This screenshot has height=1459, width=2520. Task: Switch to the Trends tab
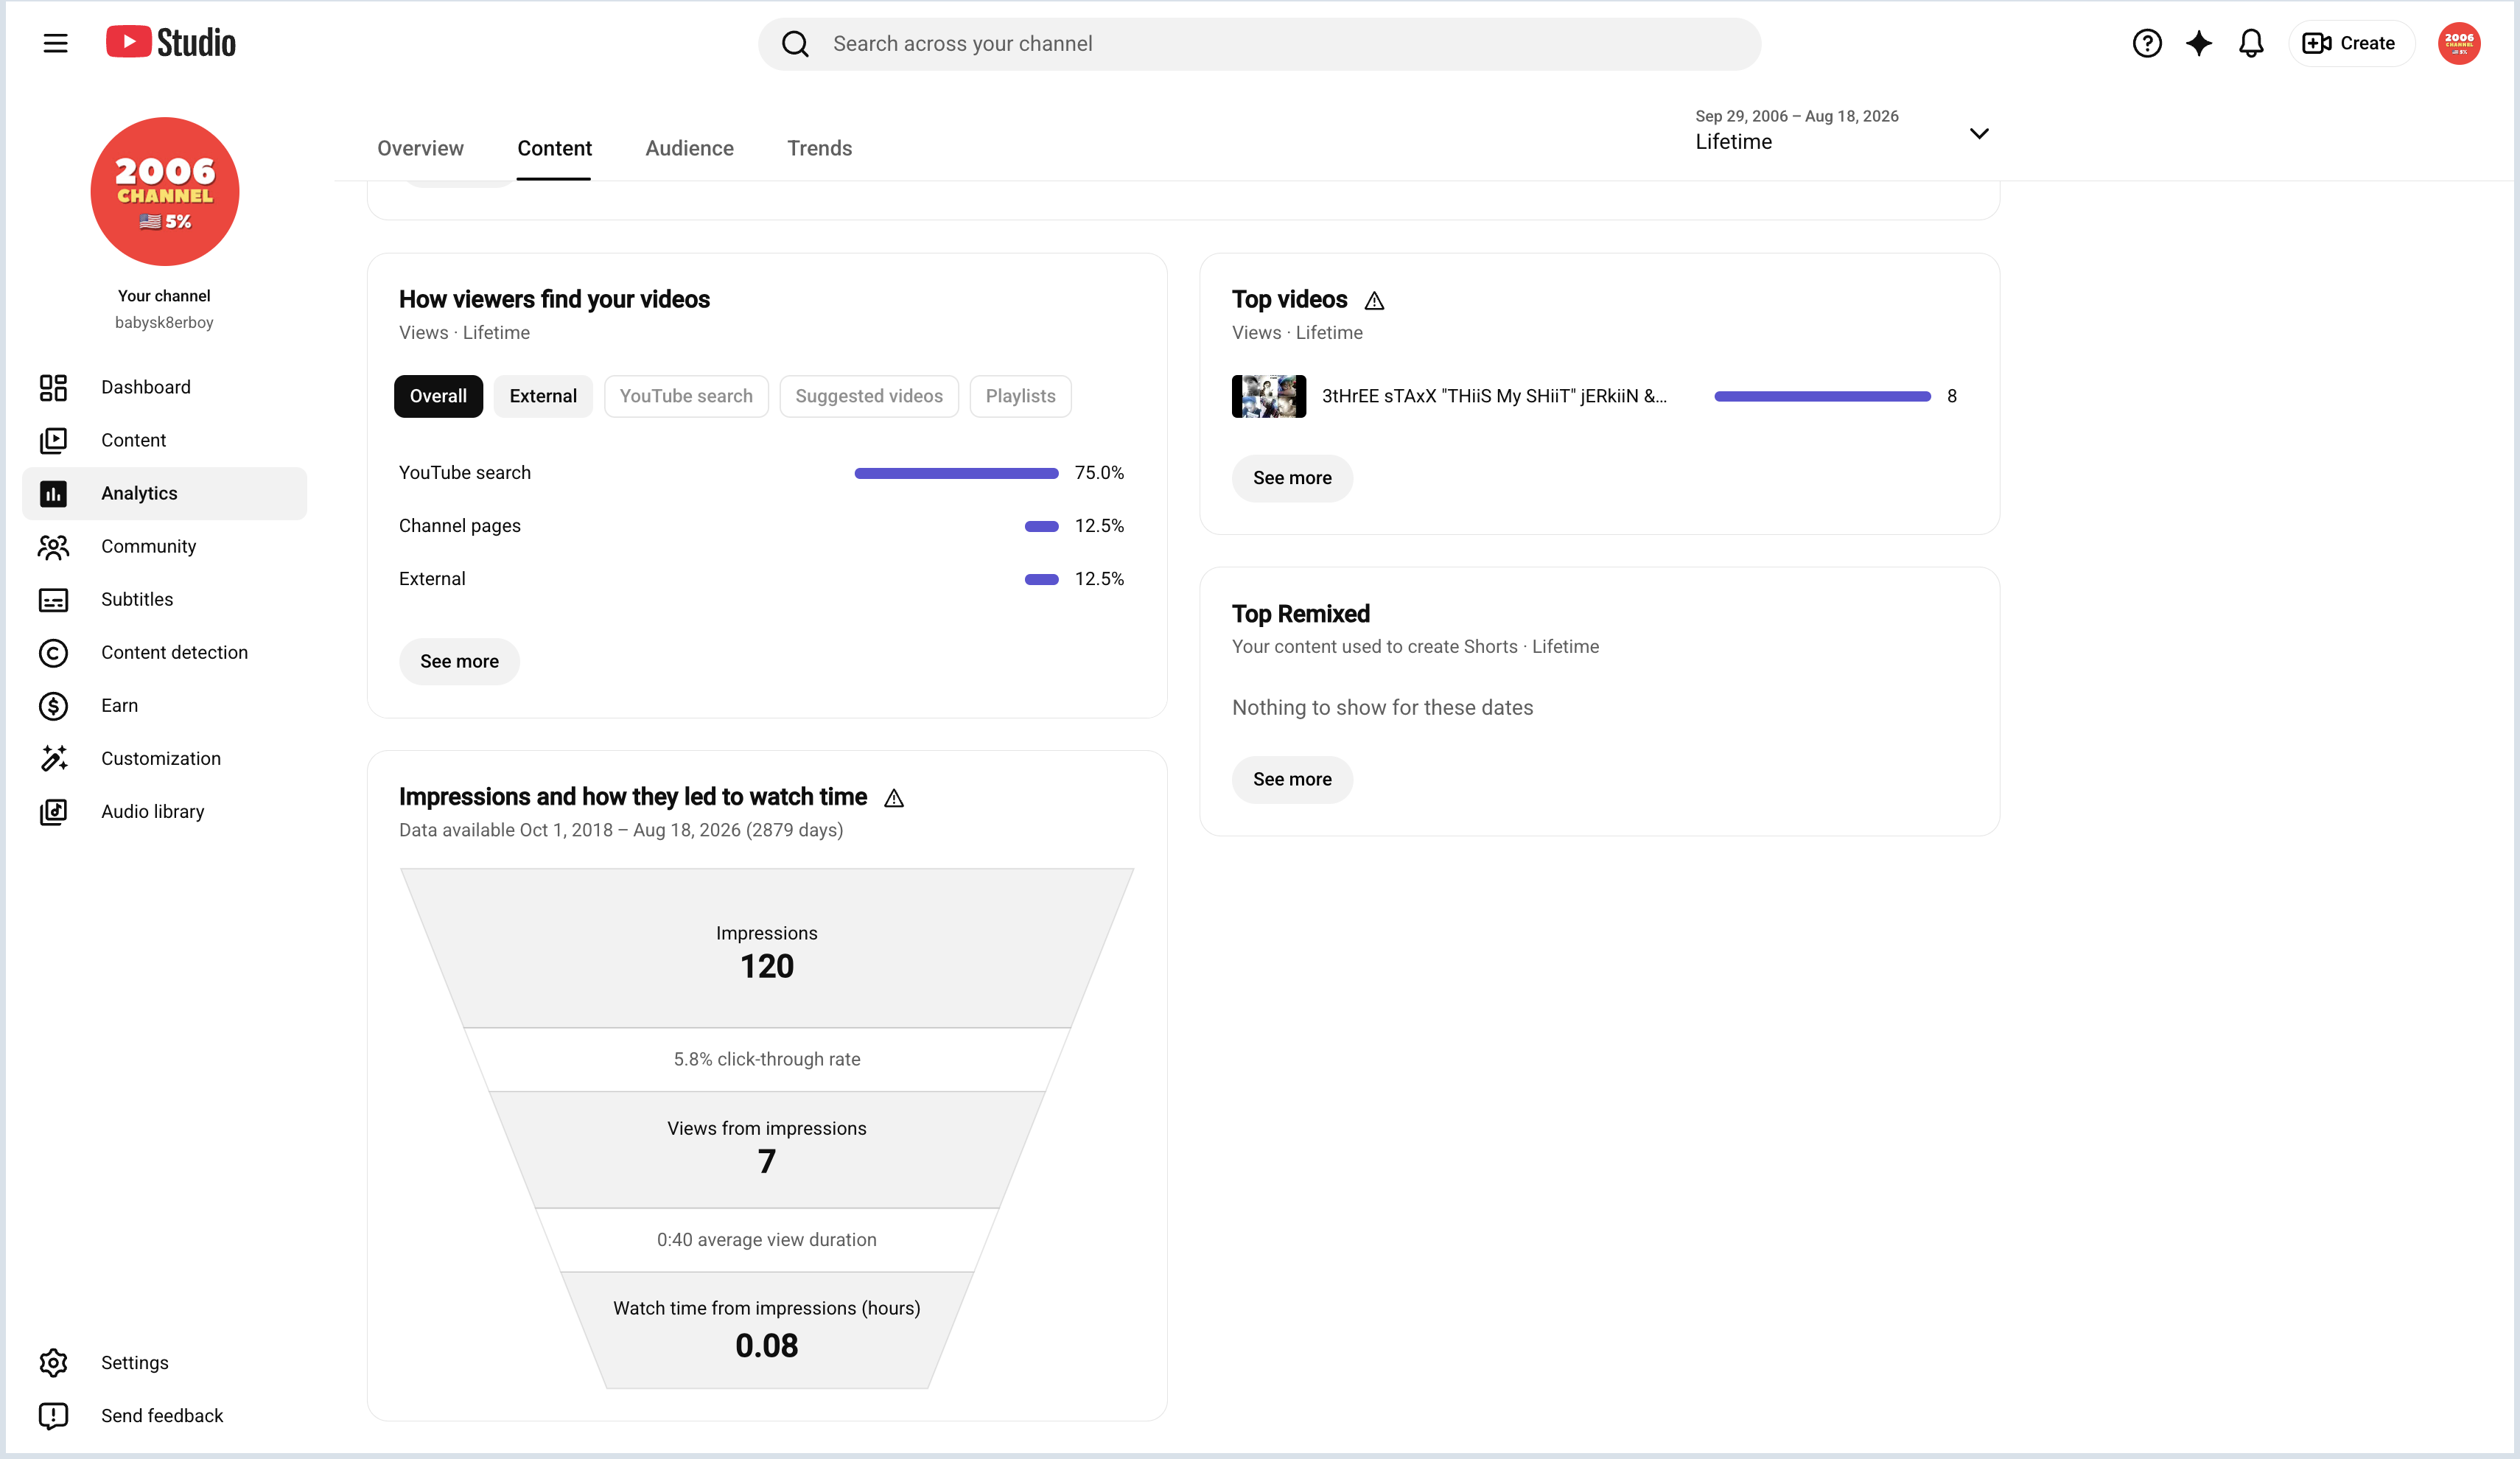click(x=819, y=148)
